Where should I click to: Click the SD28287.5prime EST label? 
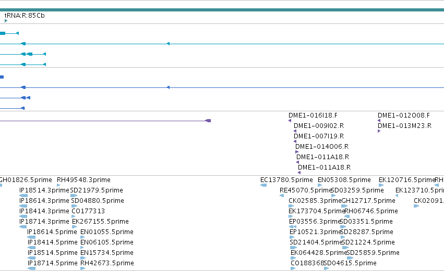point(367,232)
